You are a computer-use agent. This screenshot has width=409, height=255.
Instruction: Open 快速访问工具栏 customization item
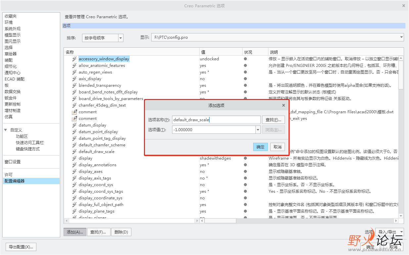coord(30,143)
